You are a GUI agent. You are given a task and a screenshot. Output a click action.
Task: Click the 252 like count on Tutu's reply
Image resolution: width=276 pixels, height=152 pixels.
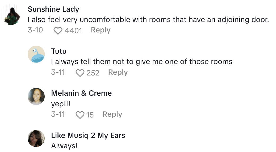pos(93,73)
